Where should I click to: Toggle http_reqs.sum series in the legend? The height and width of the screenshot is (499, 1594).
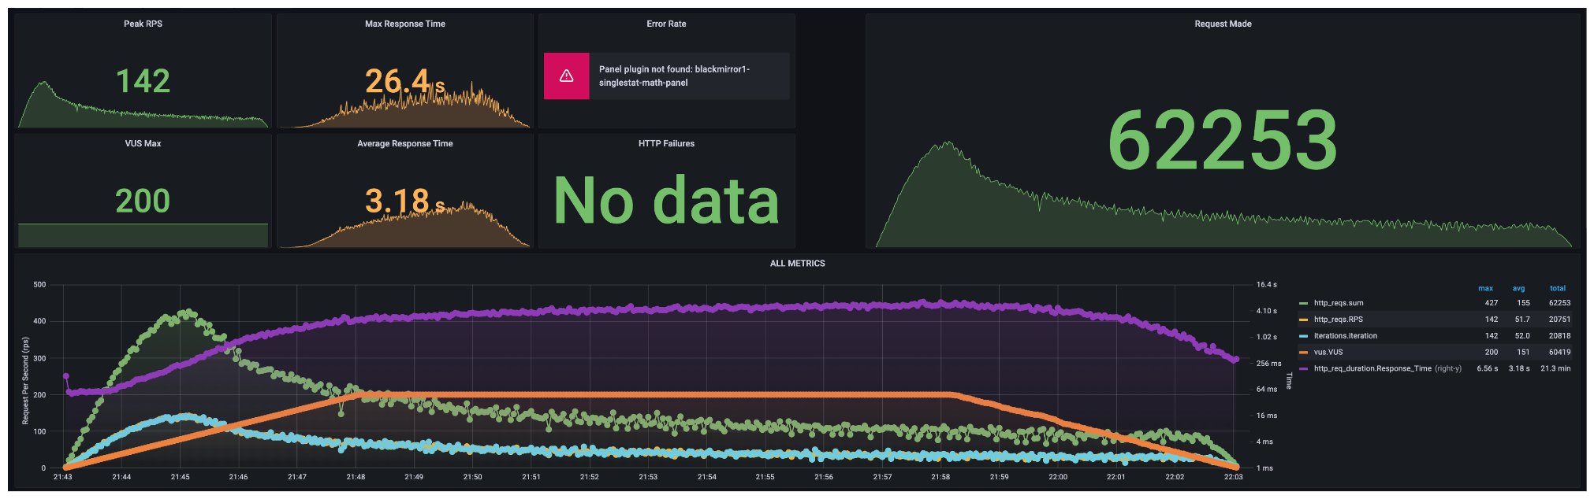1338,303
